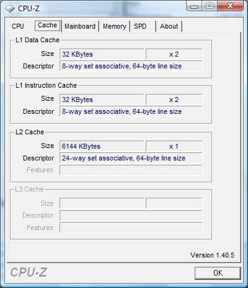The image size is (248, 288).
Task: Click the Version 1.40.5 text
Action: 212,255
